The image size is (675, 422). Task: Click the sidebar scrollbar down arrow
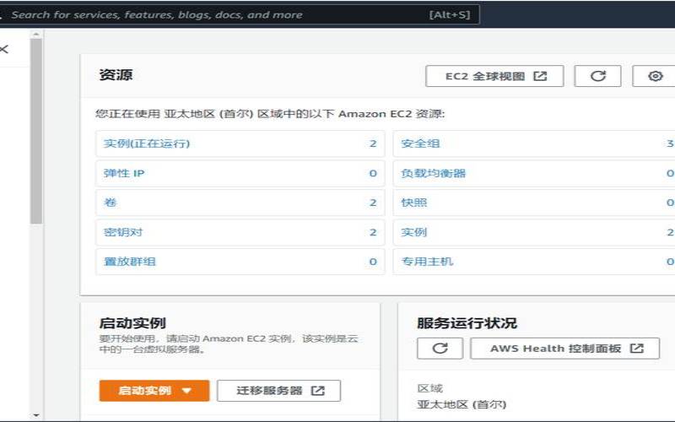(35, 415)
